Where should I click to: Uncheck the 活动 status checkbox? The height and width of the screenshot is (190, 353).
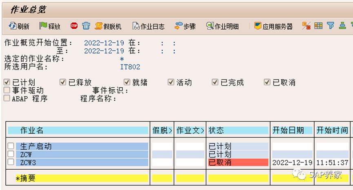coord(171,82)
